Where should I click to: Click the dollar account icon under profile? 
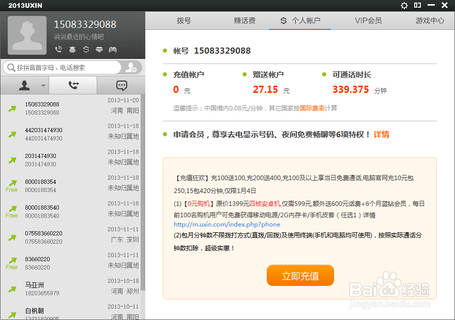86,50
